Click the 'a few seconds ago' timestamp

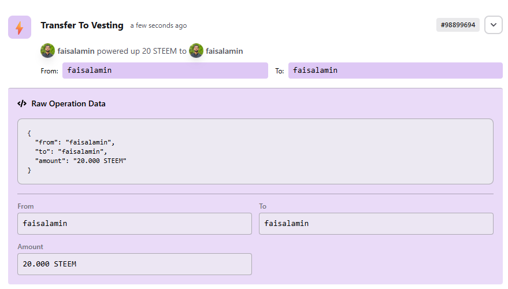158,25
